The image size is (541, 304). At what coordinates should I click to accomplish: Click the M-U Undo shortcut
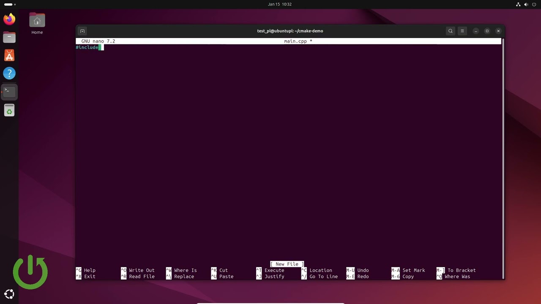pos(358,270)
